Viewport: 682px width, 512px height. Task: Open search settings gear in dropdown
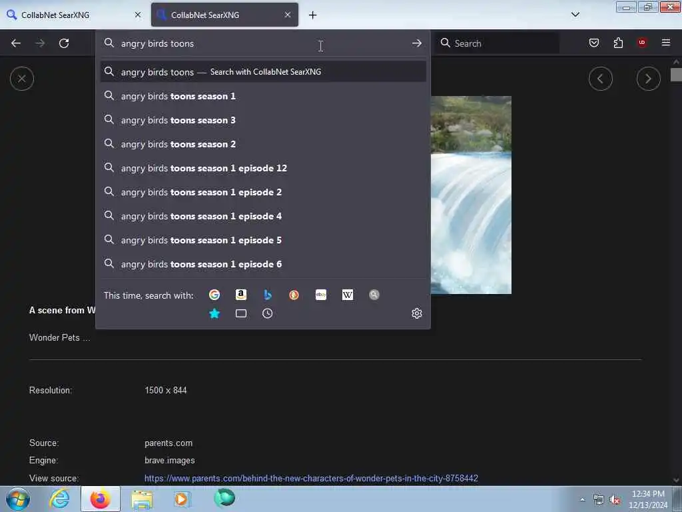tap(417, 313)
